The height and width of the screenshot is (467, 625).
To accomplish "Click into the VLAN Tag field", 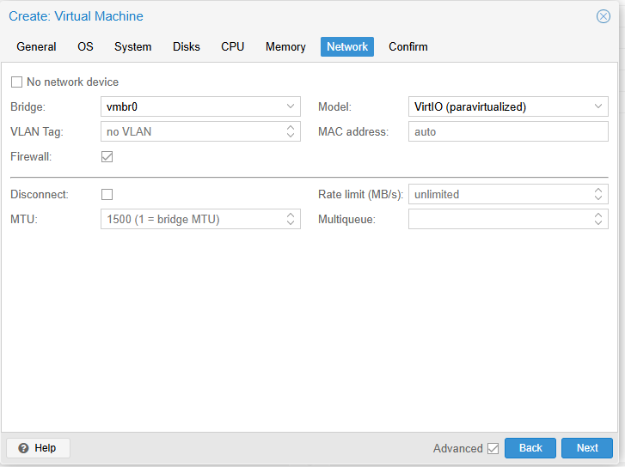I will pos(192,131).
